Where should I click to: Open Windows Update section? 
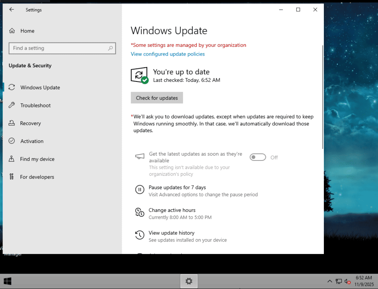coord(40,87)
